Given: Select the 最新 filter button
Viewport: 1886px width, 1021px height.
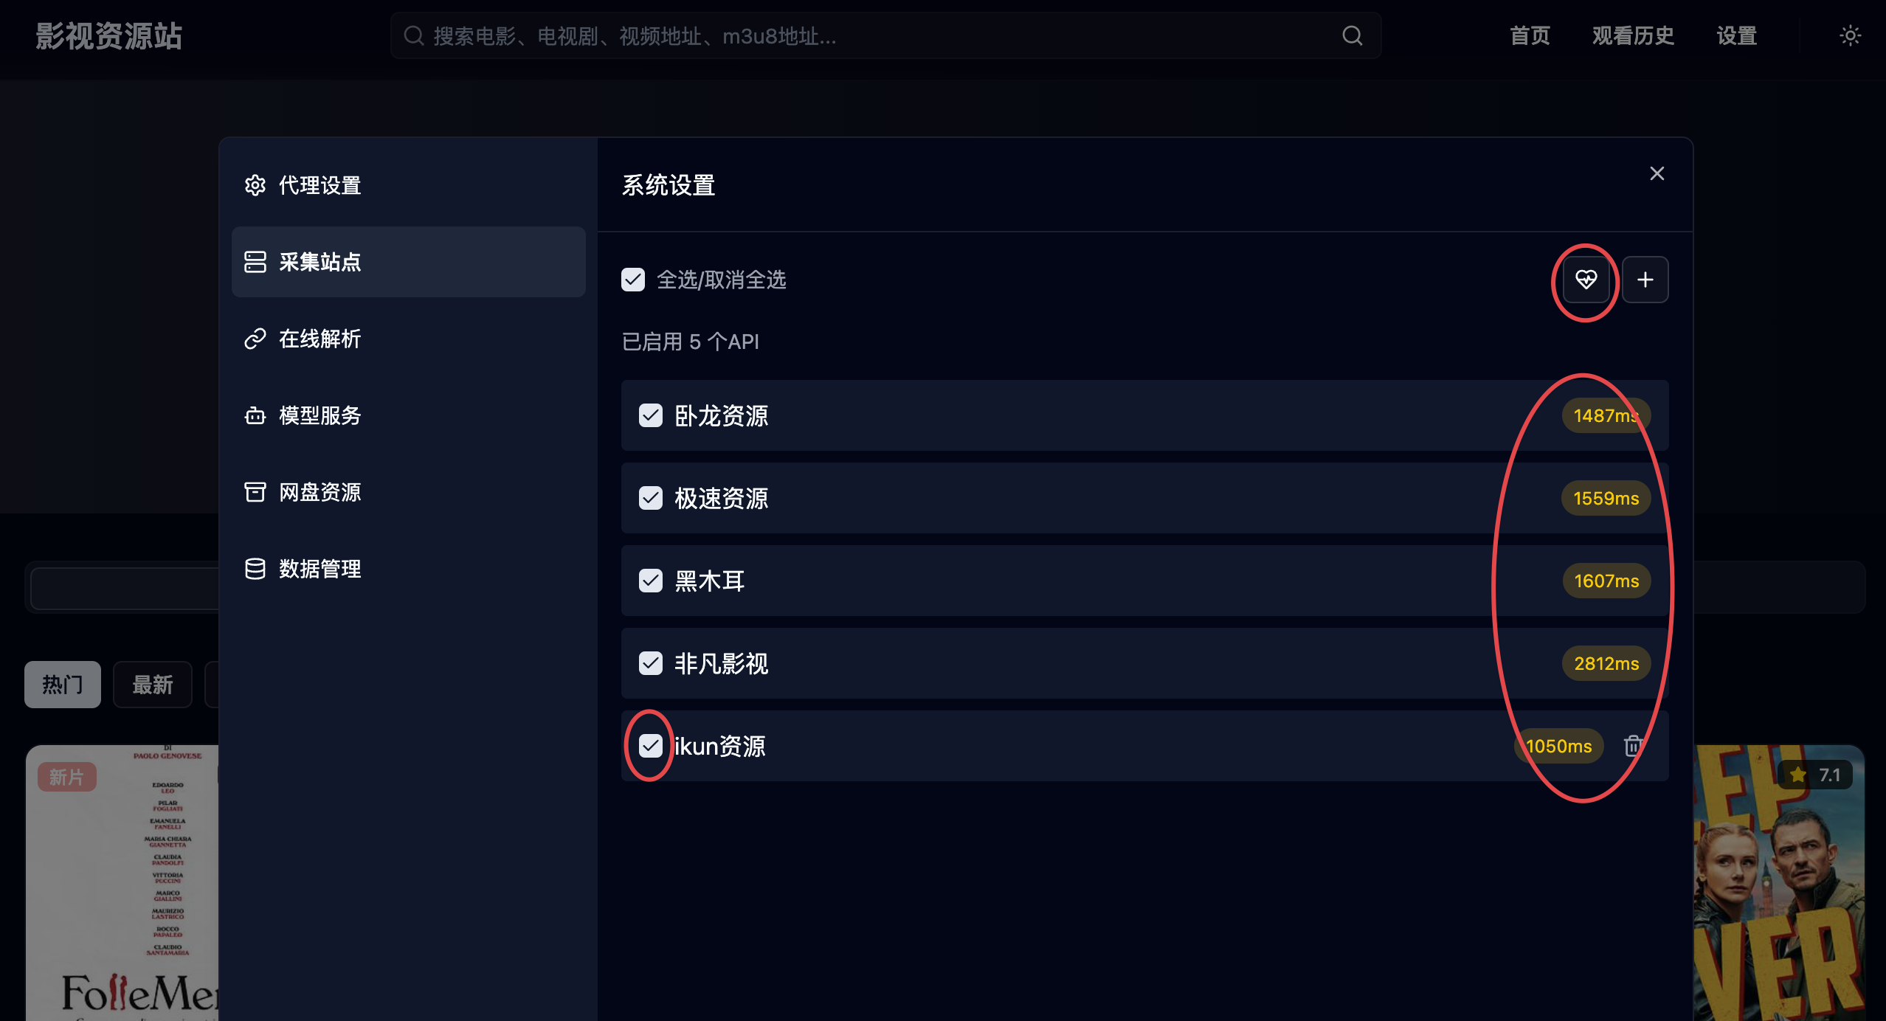Looking at the screenshot, I should pos(153,685).
